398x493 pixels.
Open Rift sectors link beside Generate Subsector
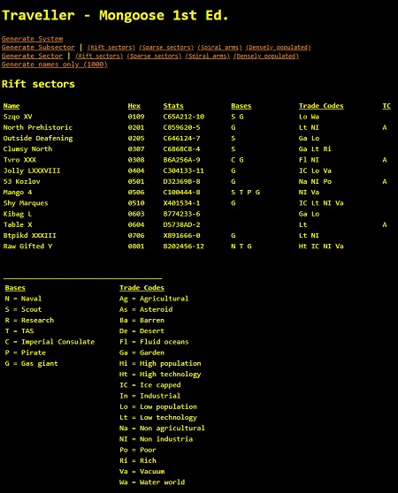111,47
